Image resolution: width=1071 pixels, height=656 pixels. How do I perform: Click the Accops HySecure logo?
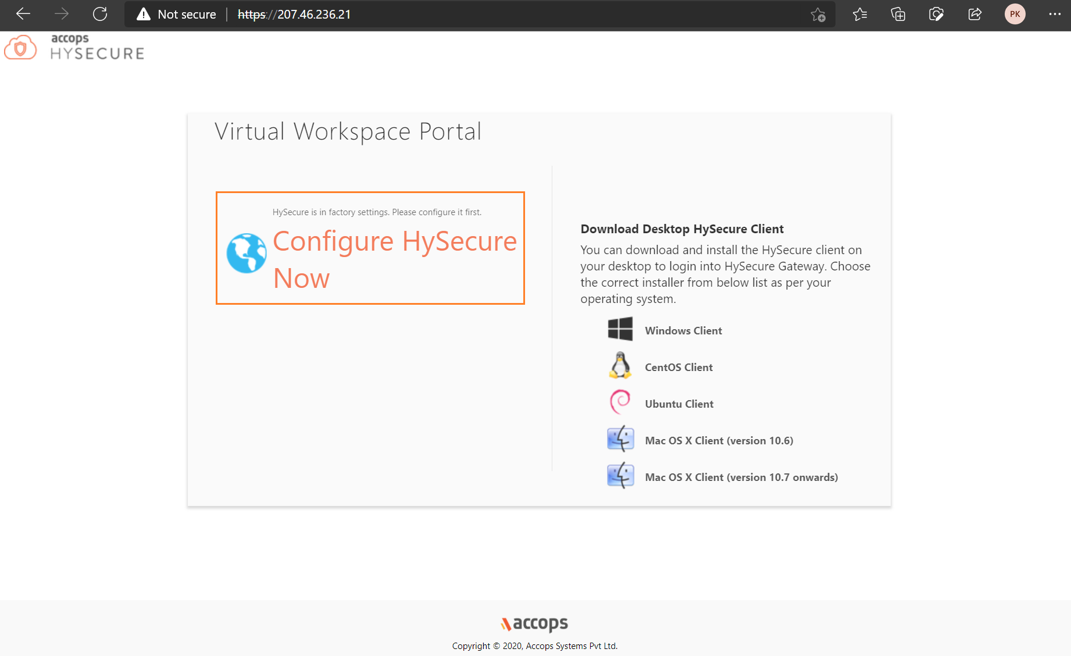pos(74,47)
